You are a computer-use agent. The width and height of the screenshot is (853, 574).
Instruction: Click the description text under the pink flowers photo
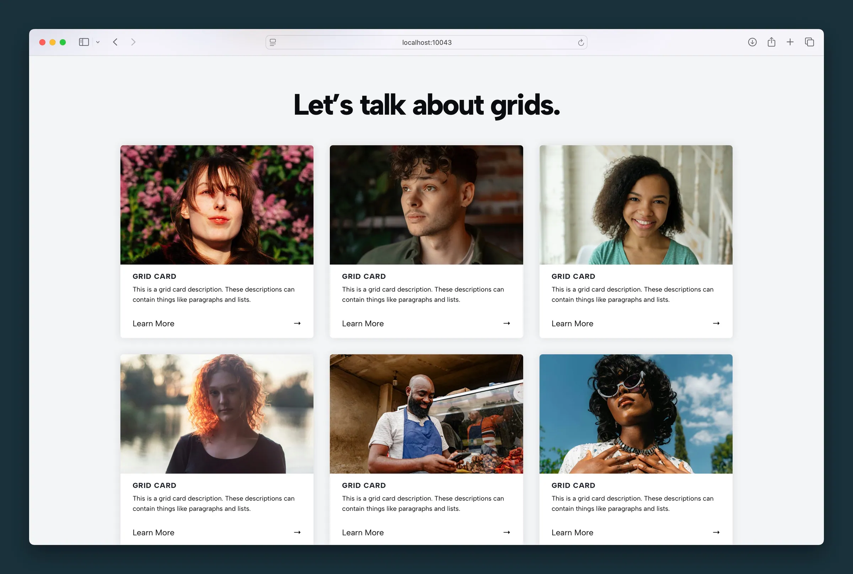click(214, 294)
